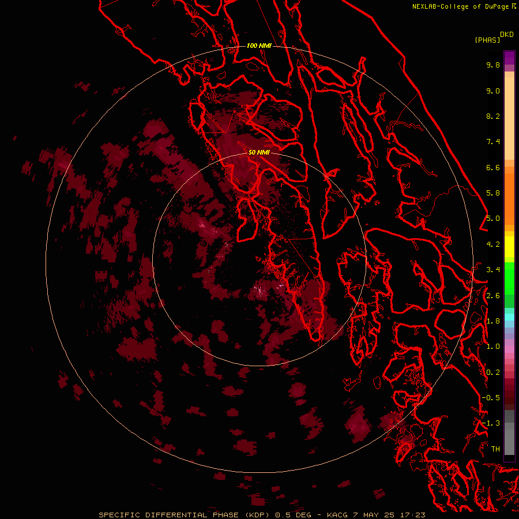Click the 100 NMI range ring label

pos(259,46)
